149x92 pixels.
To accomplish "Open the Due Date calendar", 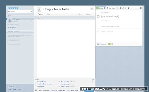I will coord(111,8).
